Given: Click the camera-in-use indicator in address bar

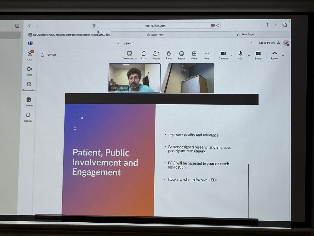Looking at the screenshot, I should (213, 25).
